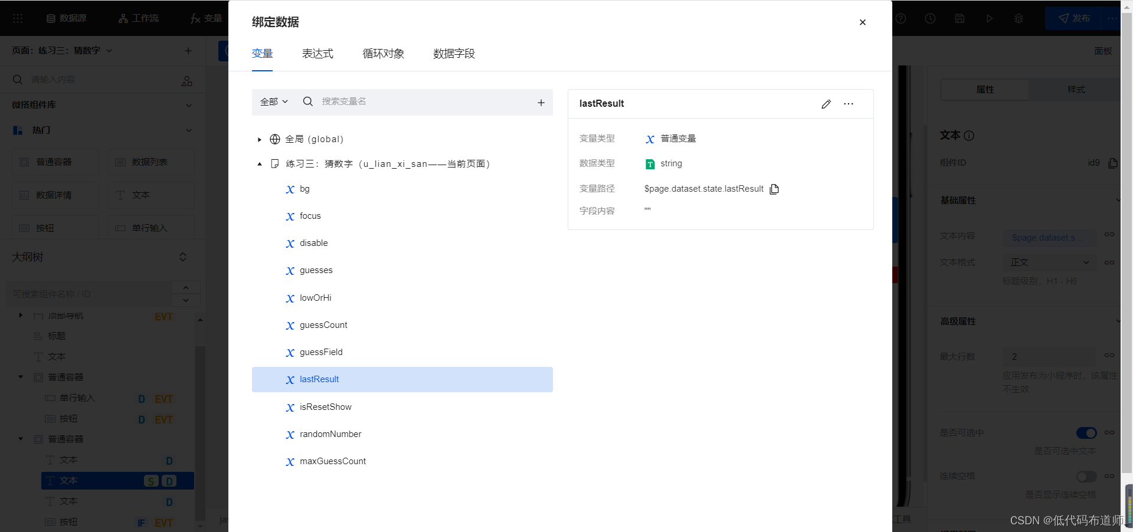Switch to the 表达式 tab
The width and height of the screenshot is (1133, 532).
pyautogui.click(x=317, y=54)
